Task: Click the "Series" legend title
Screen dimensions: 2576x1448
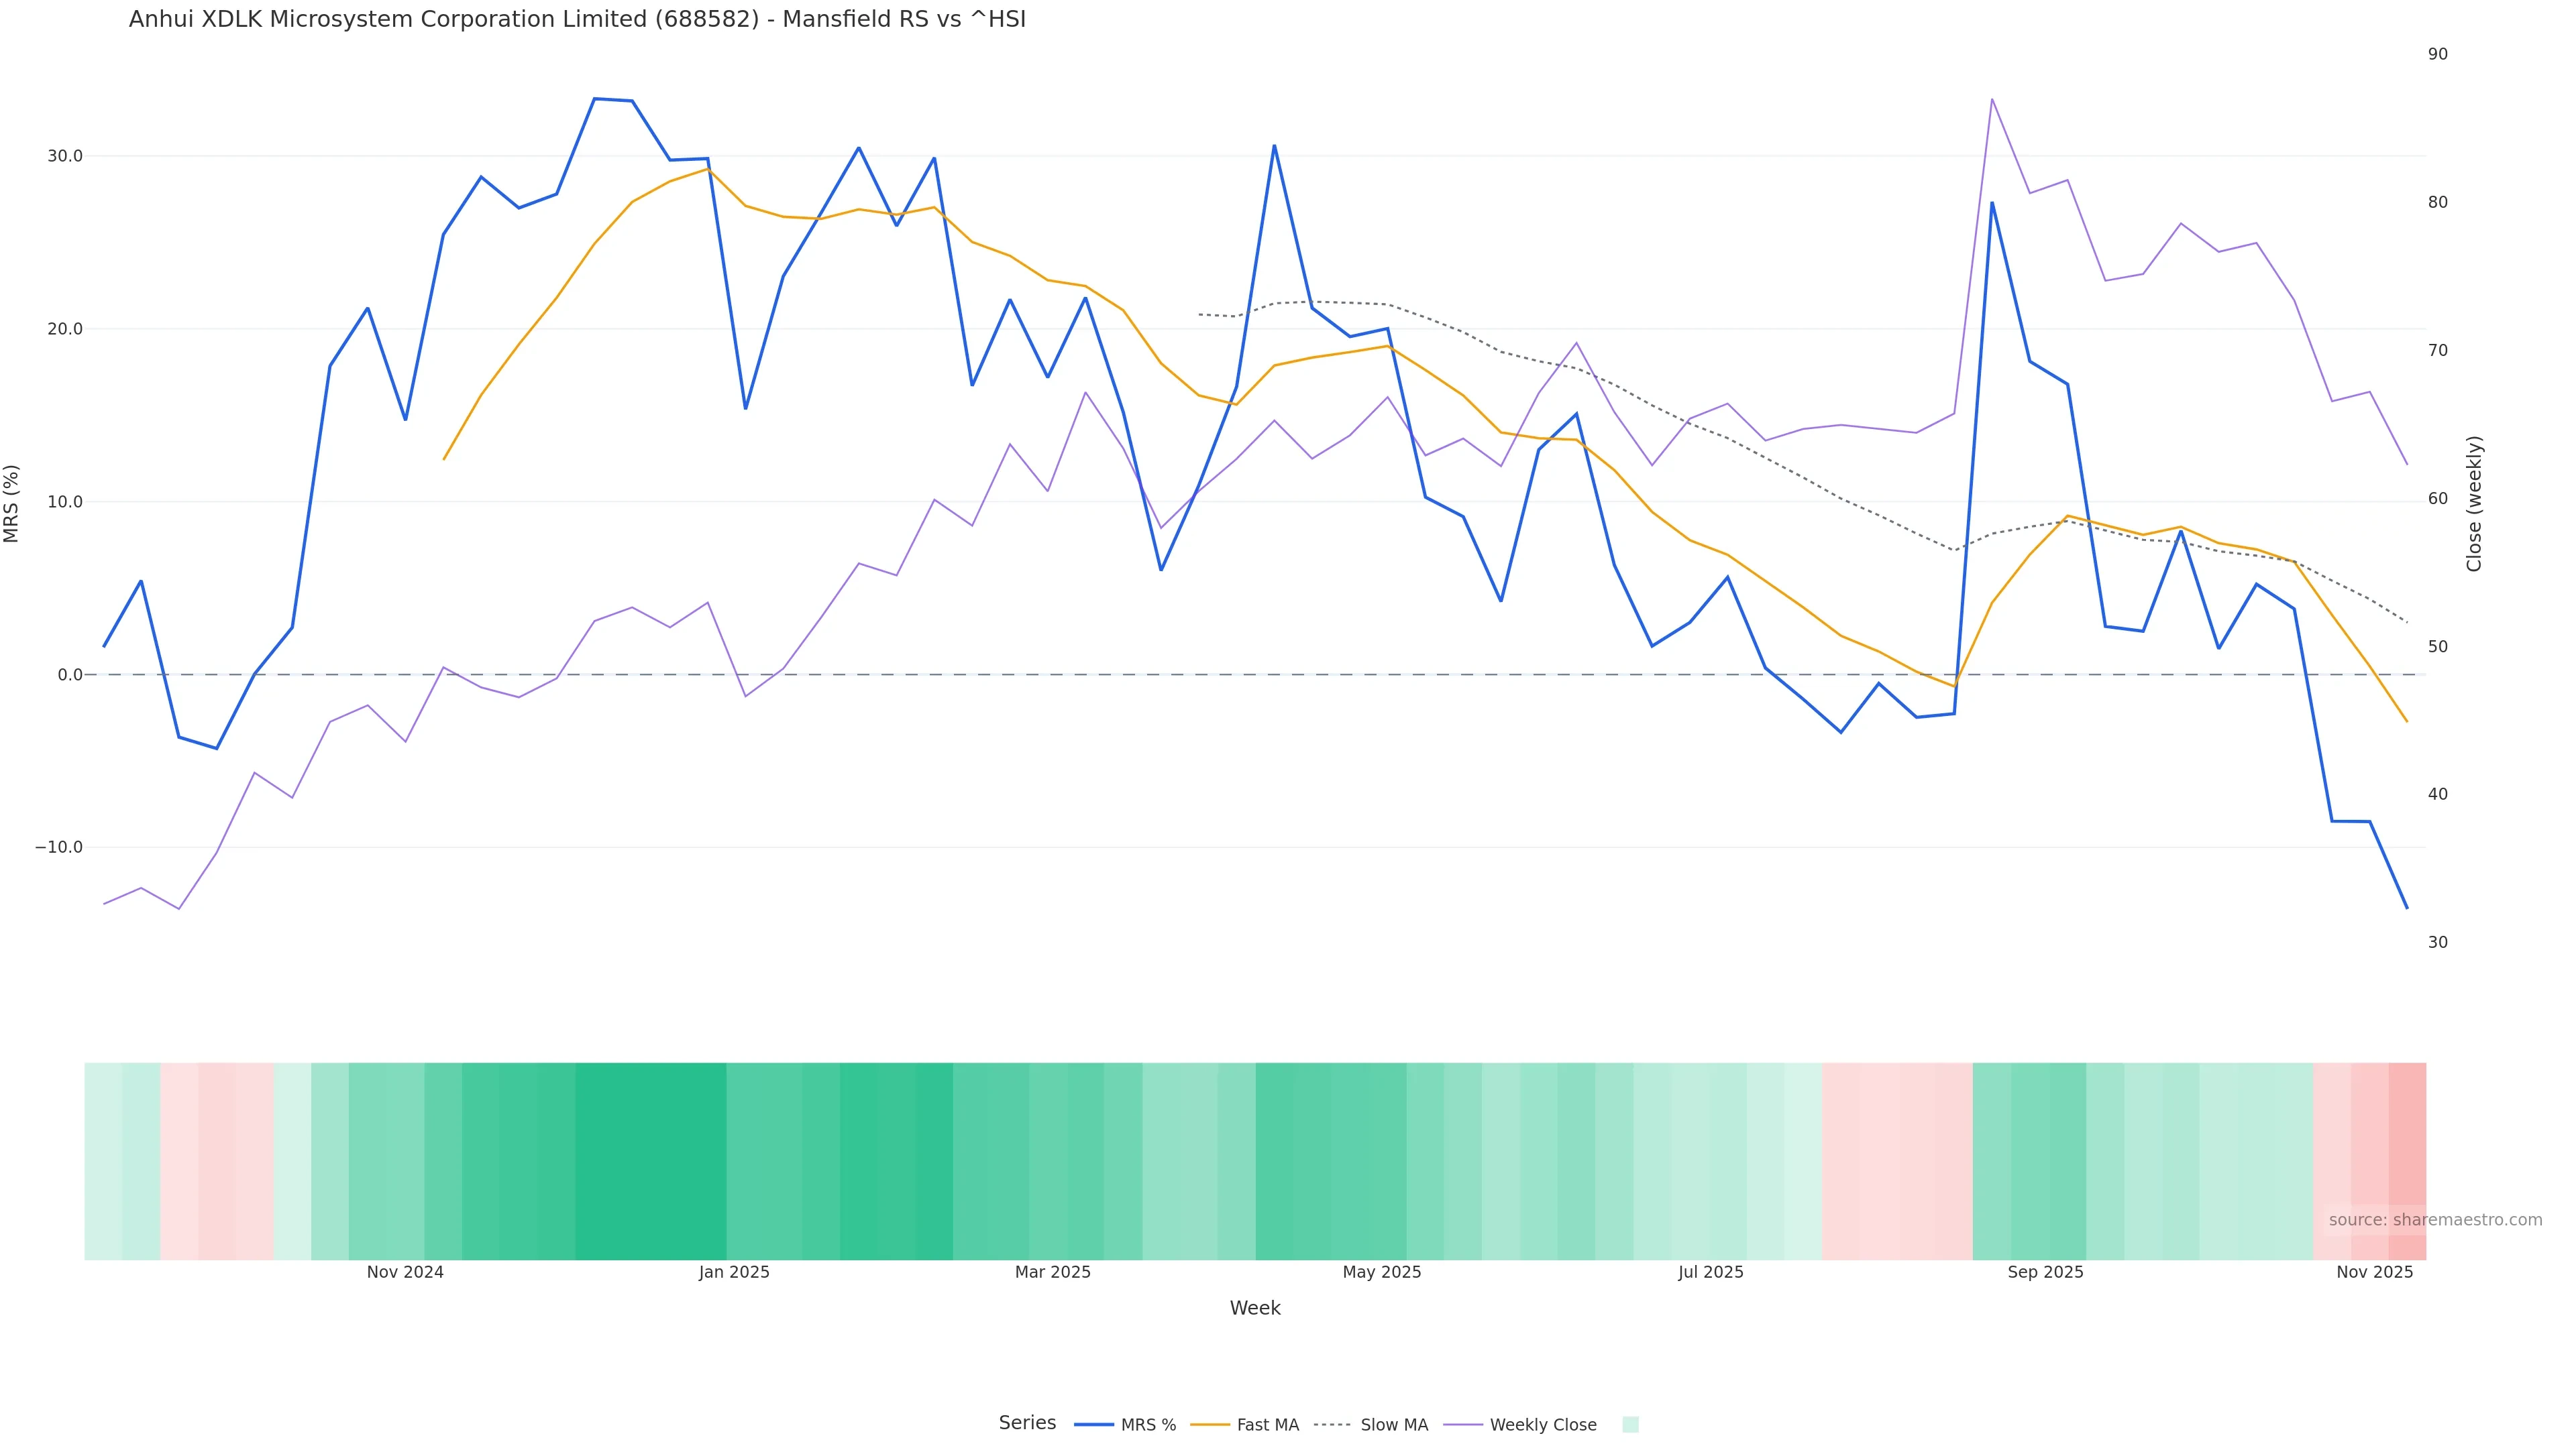Action: click(x=1027, y=1423)
